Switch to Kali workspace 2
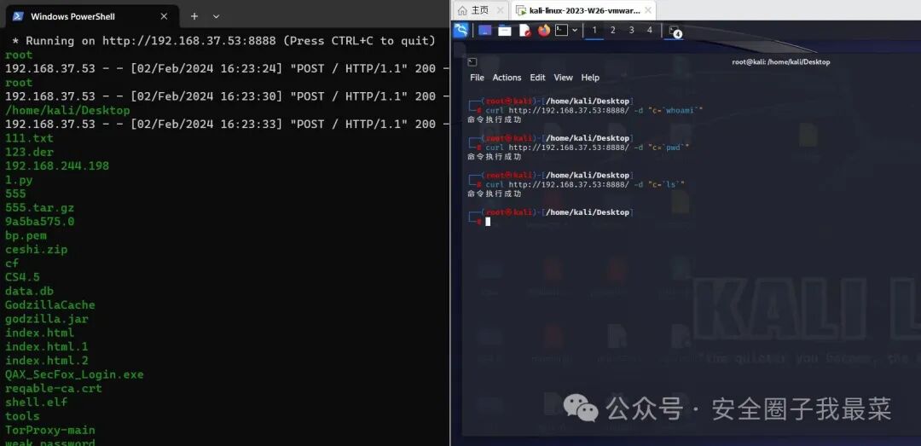The width and height of the screenshot is (921, 446). coord(612,30)
